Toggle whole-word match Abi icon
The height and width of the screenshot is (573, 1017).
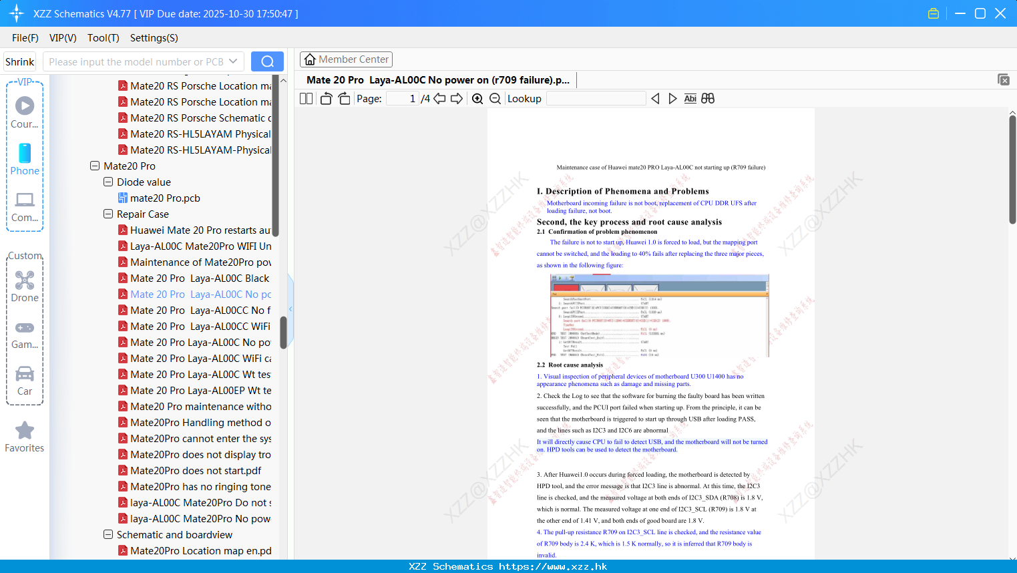click(x=690, y=98)
